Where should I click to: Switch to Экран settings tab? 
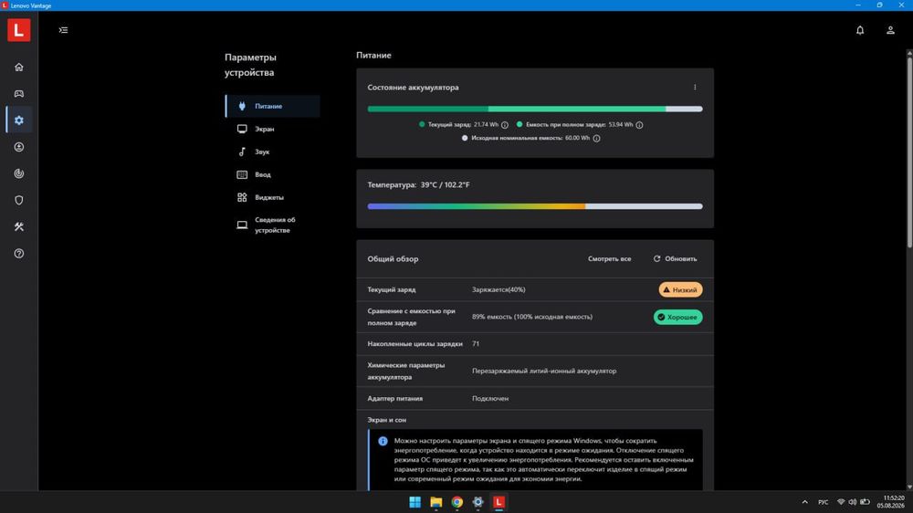272,129
